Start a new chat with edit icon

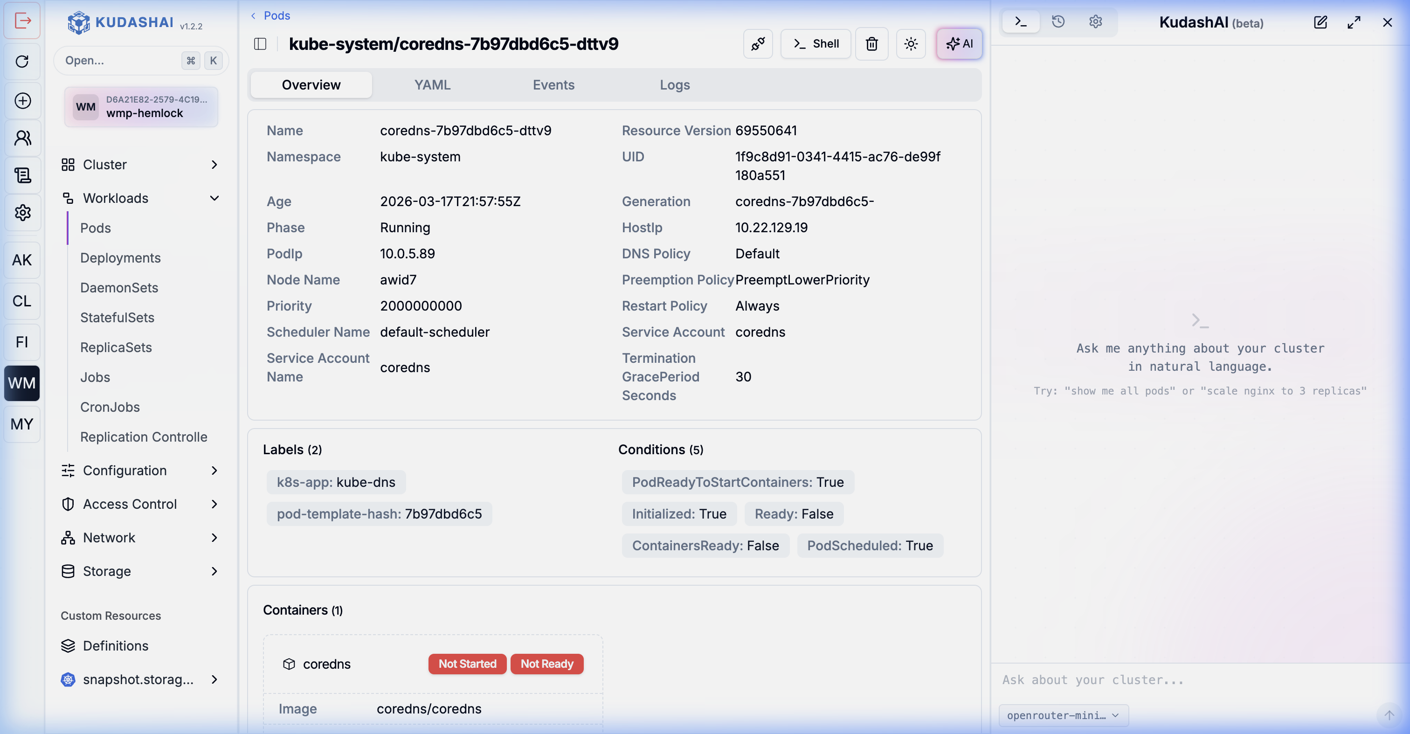point(1320,22)
